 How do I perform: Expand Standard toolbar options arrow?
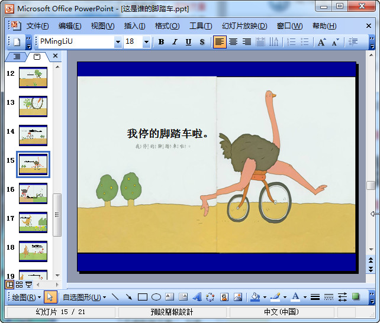[28, 42]
